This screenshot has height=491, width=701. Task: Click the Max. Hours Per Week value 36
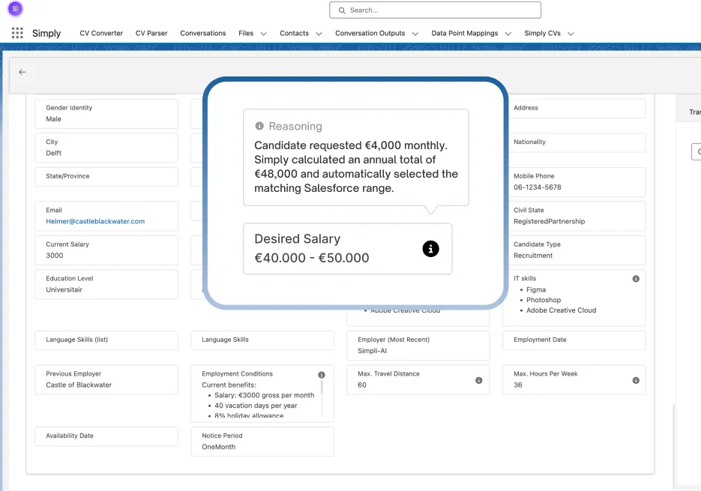click(x=518, y=385)
